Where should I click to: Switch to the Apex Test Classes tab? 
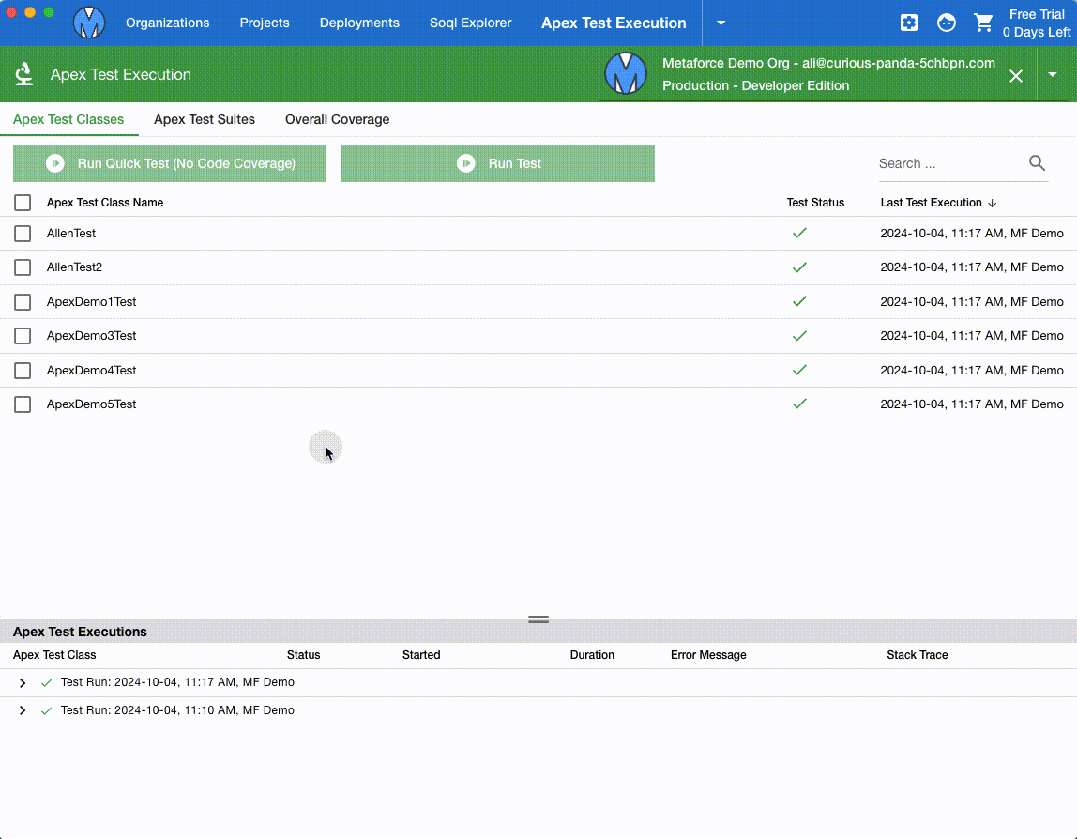click(x=68, y=119)
